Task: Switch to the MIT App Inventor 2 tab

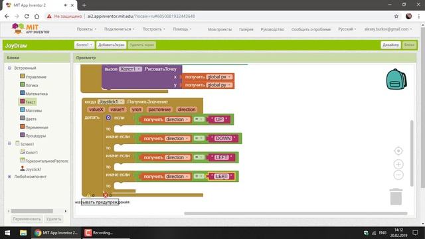Action: [39, 5]
